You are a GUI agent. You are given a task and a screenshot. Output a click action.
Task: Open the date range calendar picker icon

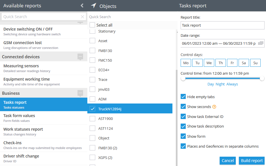coord(261,43)
